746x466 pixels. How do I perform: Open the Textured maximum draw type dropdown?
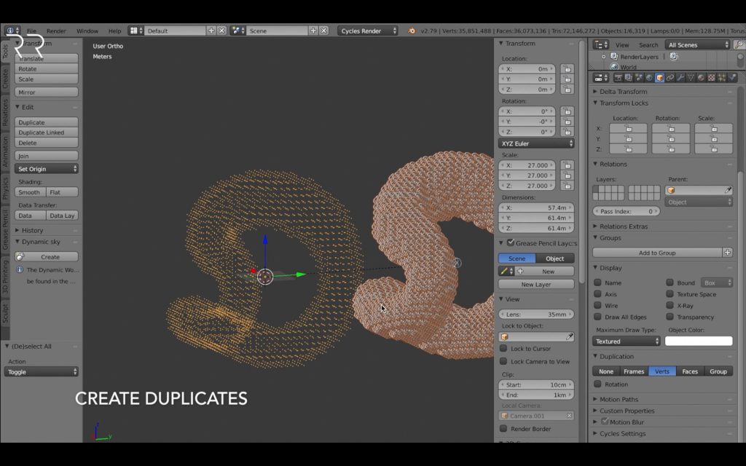627,341
